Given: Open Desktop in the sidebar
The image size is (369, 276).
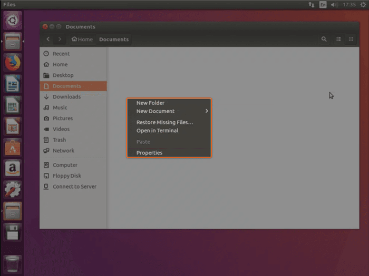Looking at the screenshot, I should pos(73,75).
